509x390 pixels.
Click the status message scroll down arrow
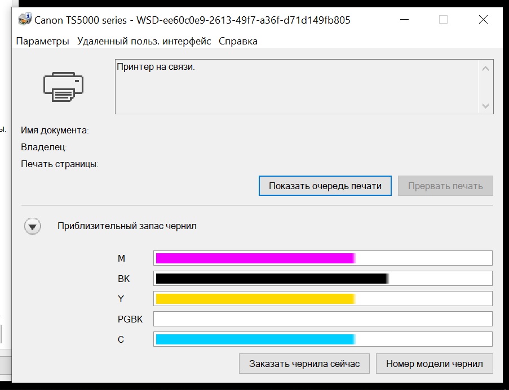(486, 106)
